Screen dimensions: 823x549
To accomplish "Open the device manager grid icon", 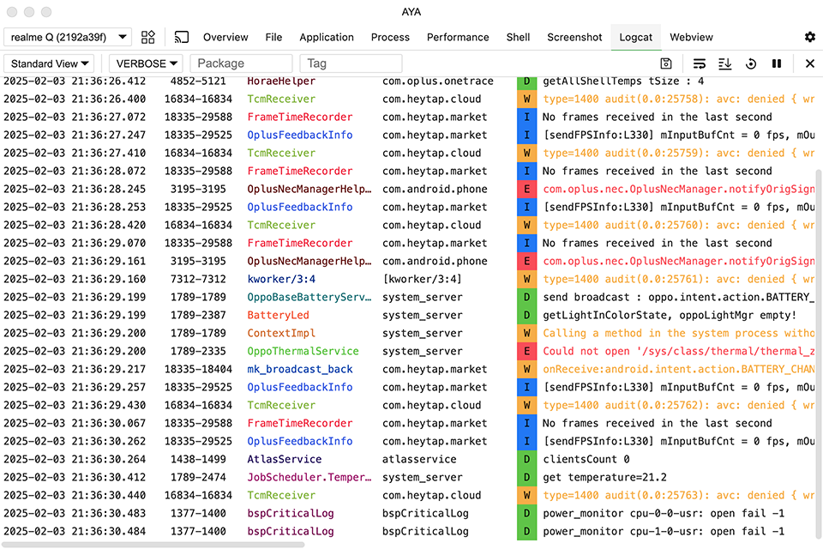I will click(148, 37).
